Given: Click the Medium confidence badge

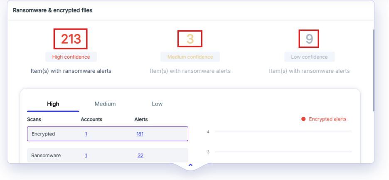Looking at the screenshot, I should click(190, 57).
